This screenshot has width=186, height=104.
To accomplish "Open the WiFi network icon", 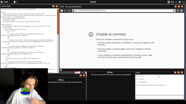I will click(x=176, y=2).
